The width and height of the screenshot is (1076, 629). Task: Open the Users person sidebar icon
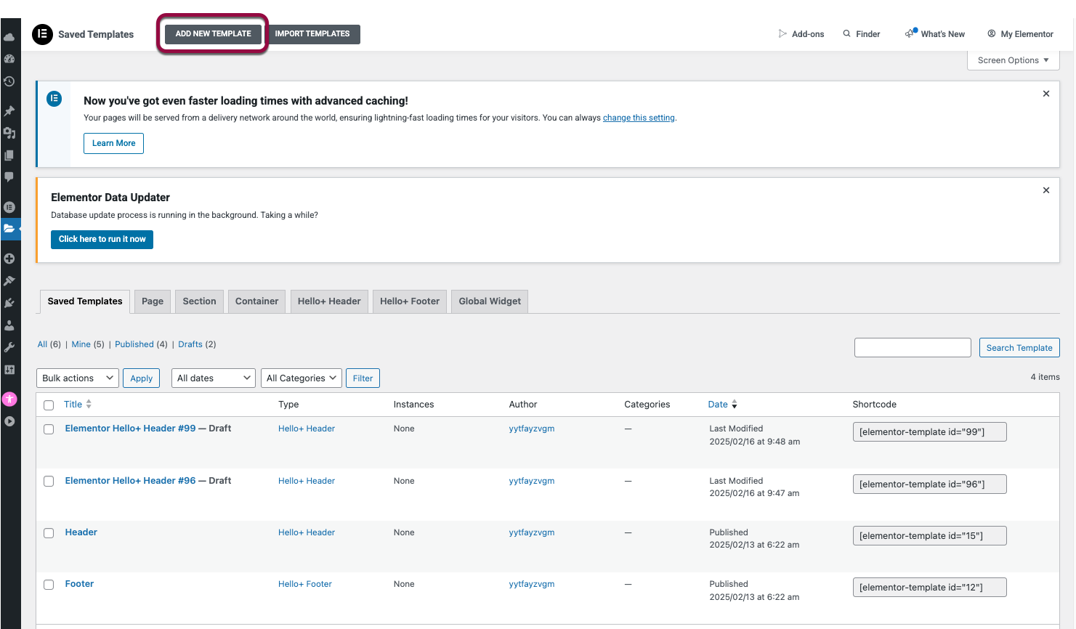tap(9, 325)
